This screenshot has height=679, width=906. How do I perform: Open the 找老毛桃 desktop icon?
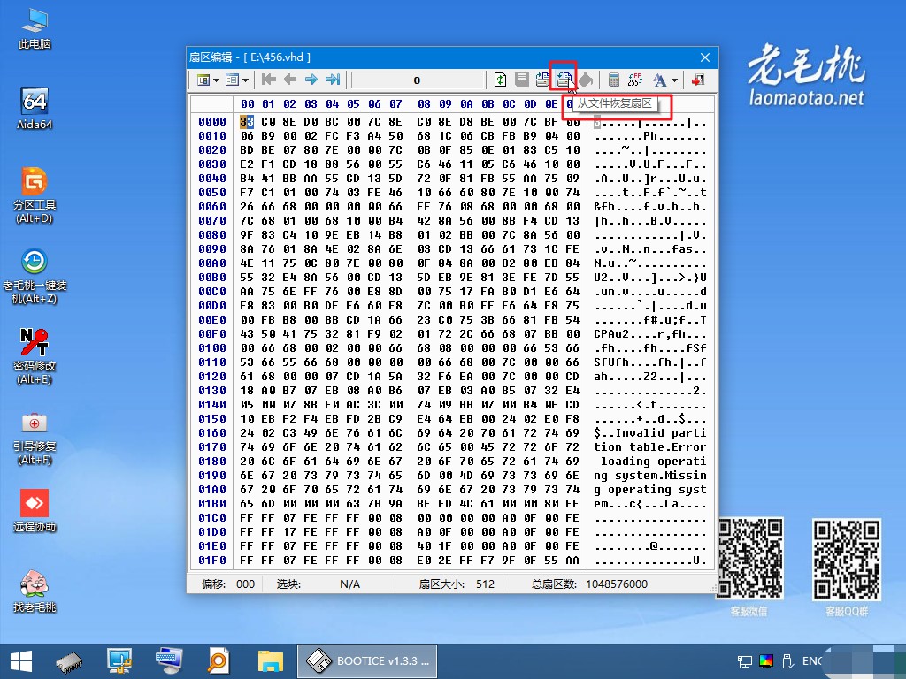(x=35, y=591)
